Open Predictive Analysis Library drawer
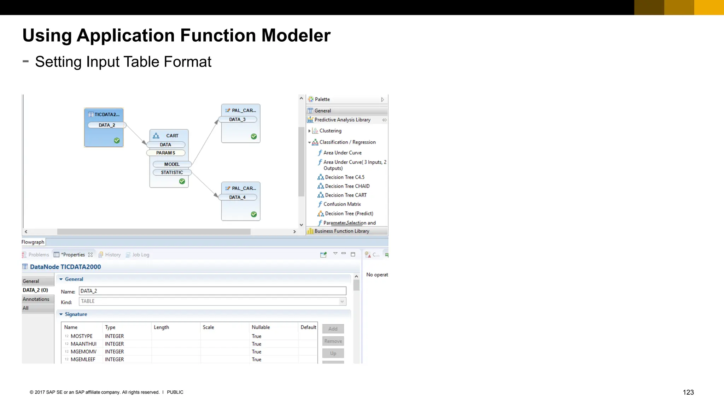Image resolution: width=724 pixels, height=407 pixels. pyautogui.click(x=342, y=120)
